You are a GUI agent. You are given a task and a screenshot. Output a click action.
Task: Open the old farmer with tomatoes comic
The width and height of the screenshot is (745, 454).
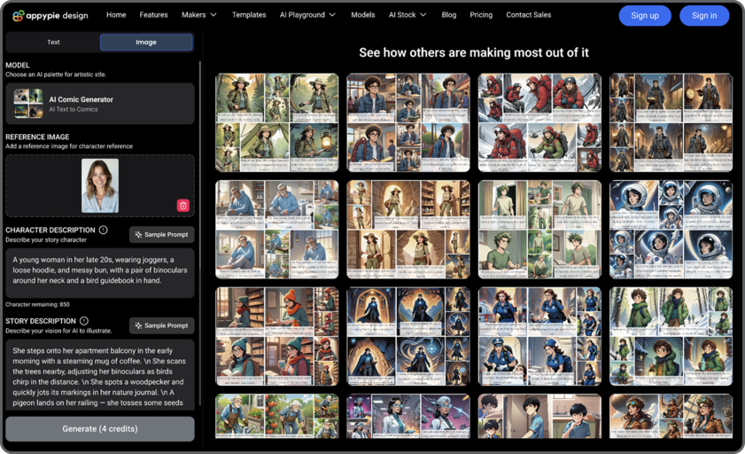click(x=277, y=416)
